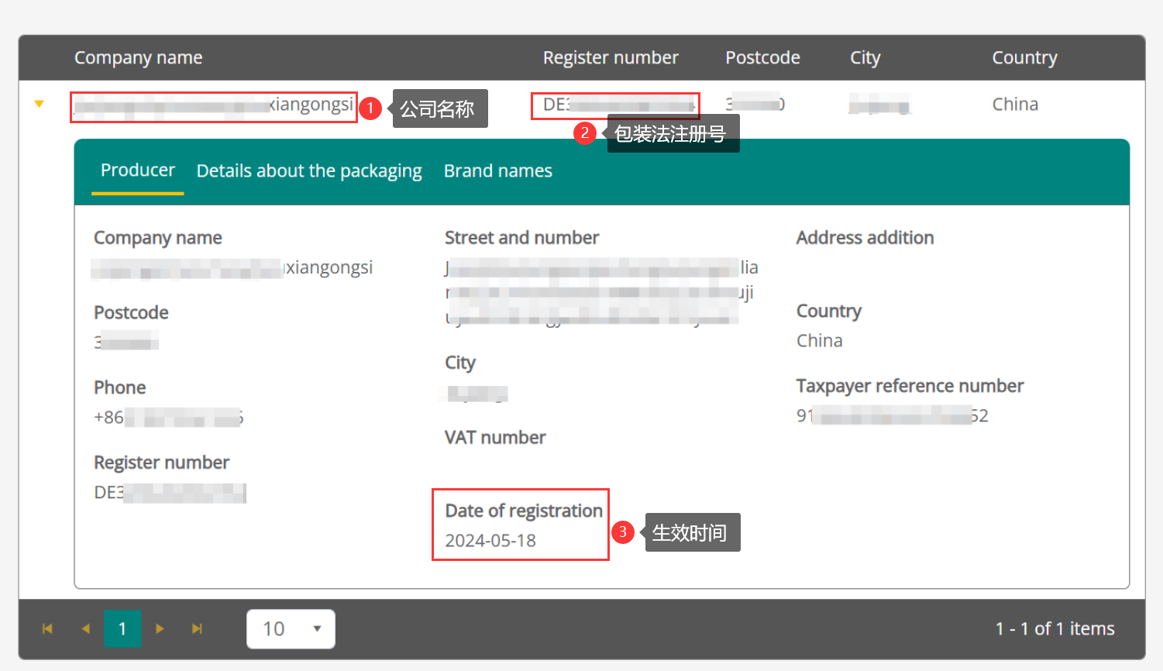Go to the next results page
Viewport: 1163px width, 671px height.
[x=160, y=628]
